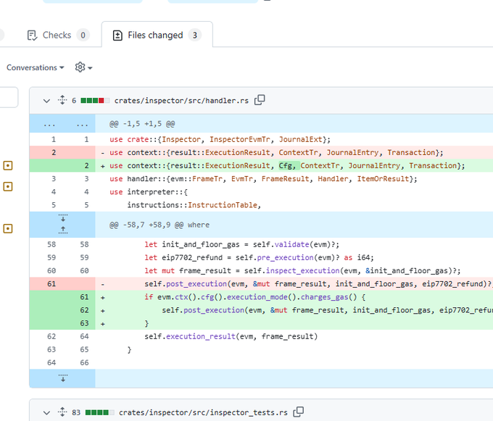Click deleted line number 61

pos(51,284)
